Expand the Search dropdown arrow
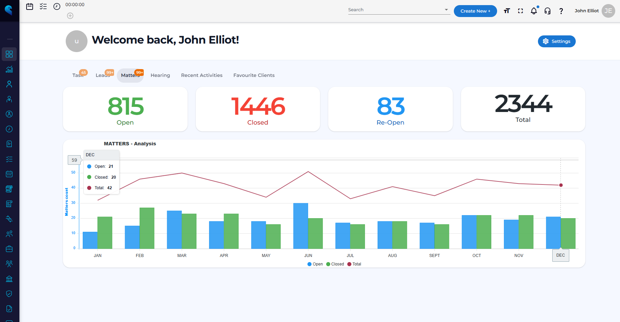This screenshot has width=620, height=322. (446, 10)
